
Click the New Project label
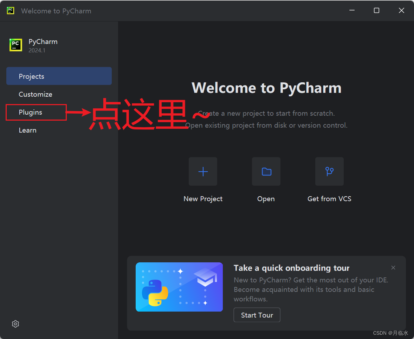click(x=203, y=199)
